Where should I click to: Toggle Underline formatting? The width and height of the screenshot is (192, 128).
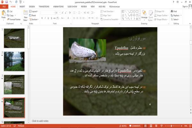coord(48,18)
